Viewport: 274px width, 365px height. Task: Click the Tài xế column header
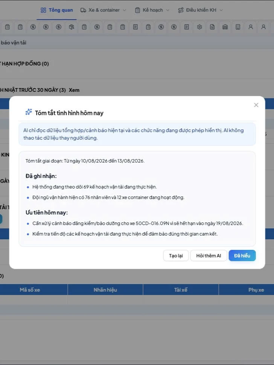click(181, 290)
